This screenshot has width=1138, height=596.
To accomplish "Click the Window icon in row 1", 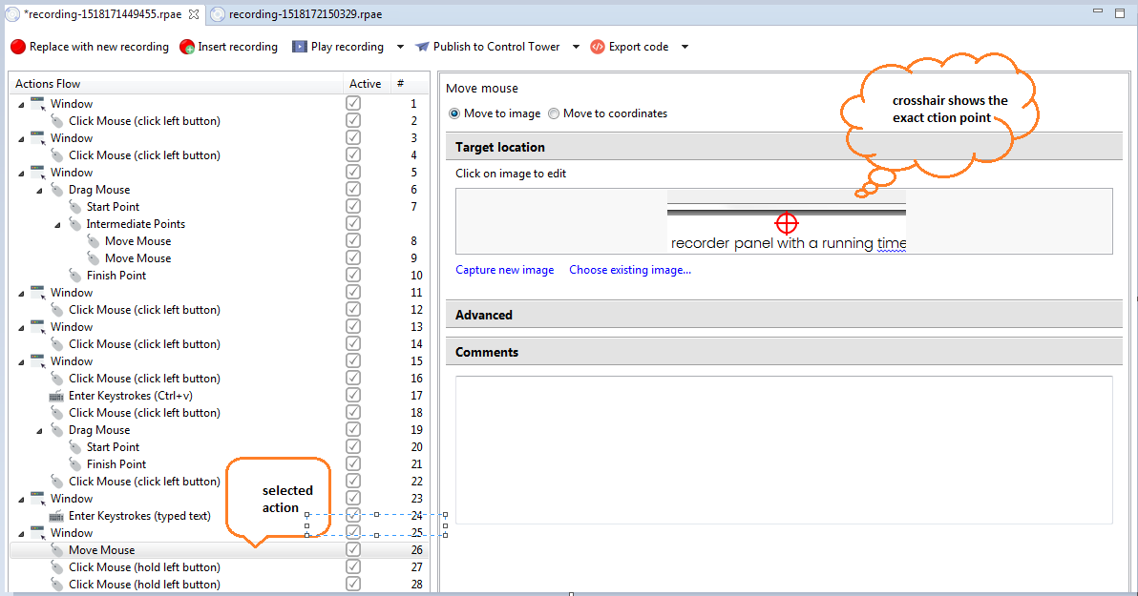I will 38,104.
